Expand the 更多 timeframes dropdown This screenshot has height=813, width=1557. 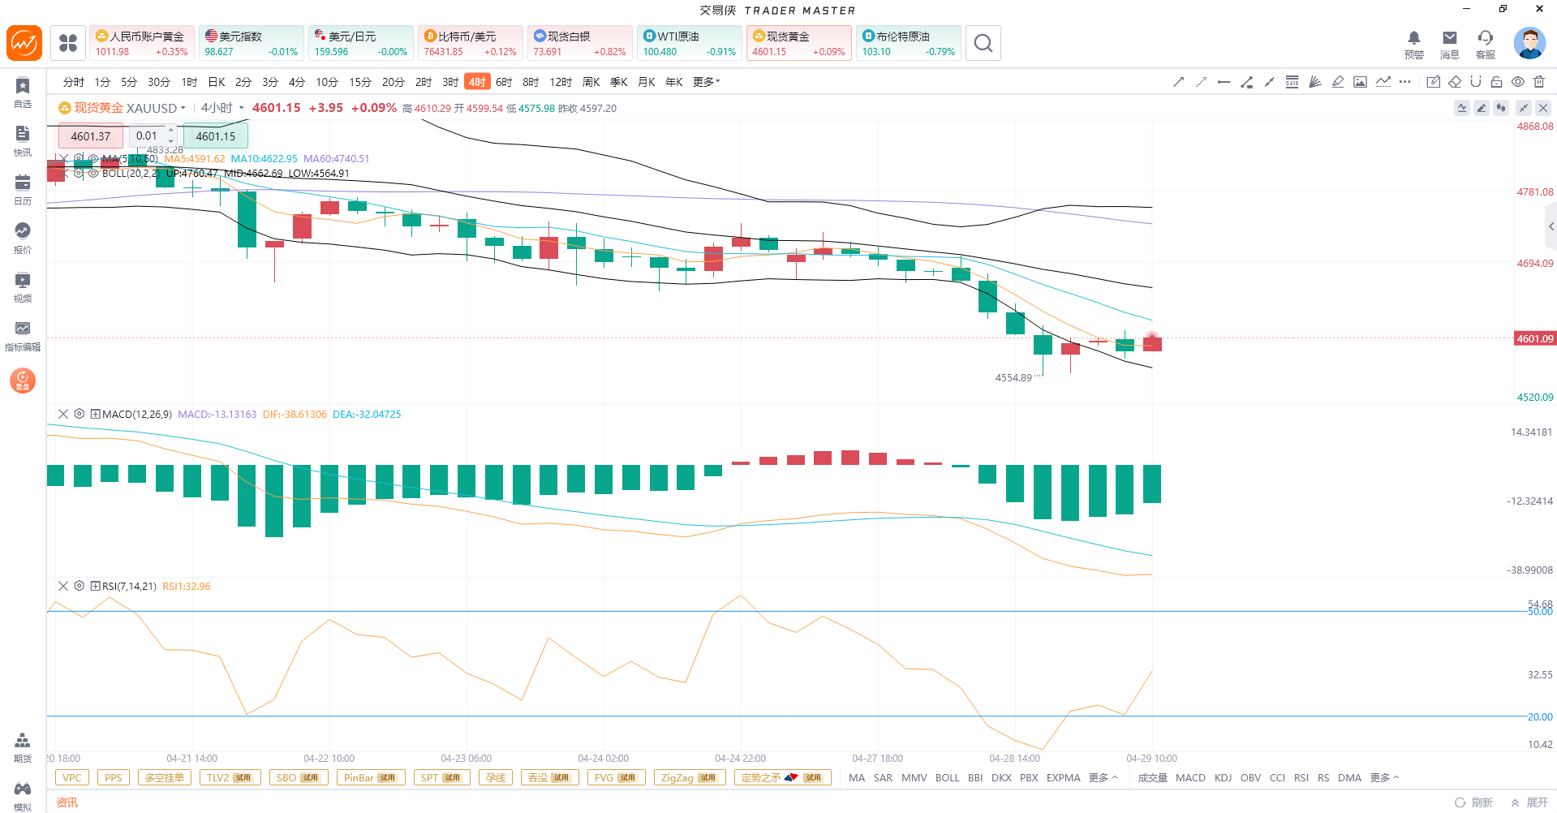[x=706, y=82]
